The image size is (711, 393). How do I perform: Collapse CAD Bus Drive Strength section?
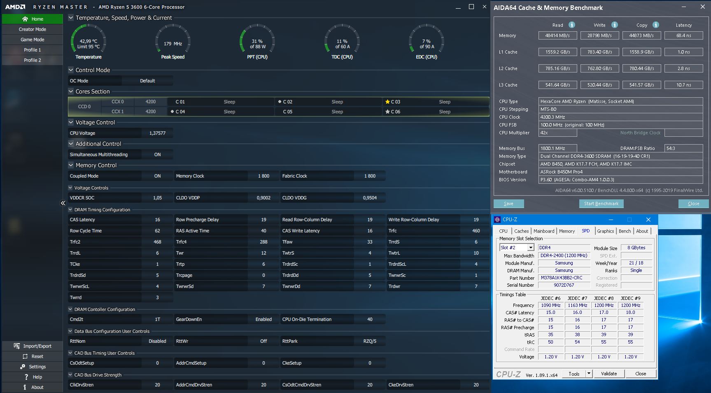click(x=70, y=375)
